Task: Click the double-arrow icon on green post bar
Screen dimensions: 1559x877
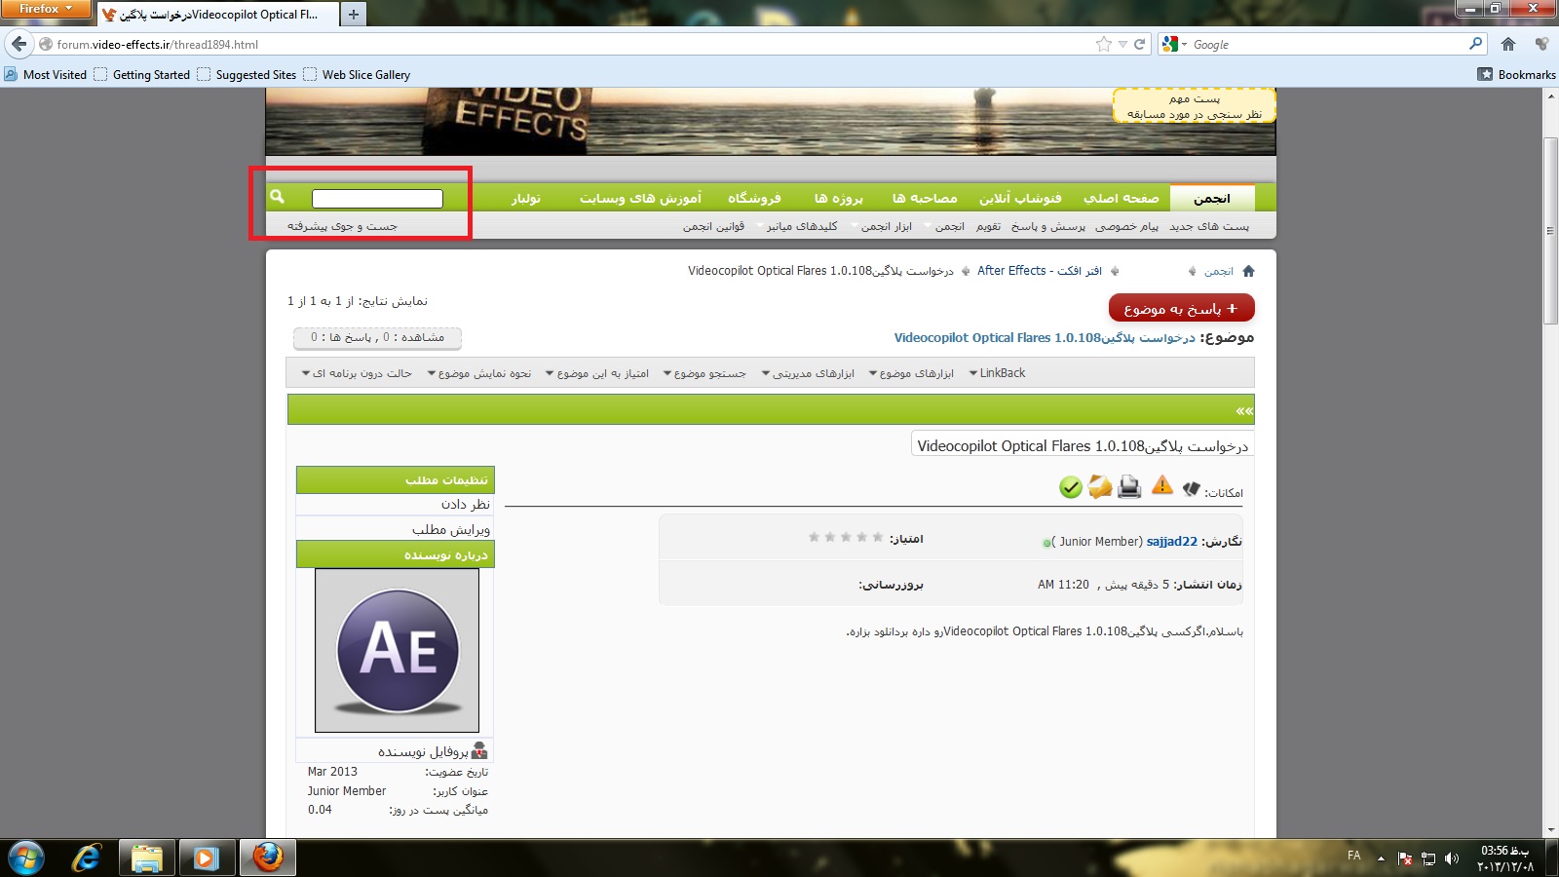Action: [x=1244, y=411]
